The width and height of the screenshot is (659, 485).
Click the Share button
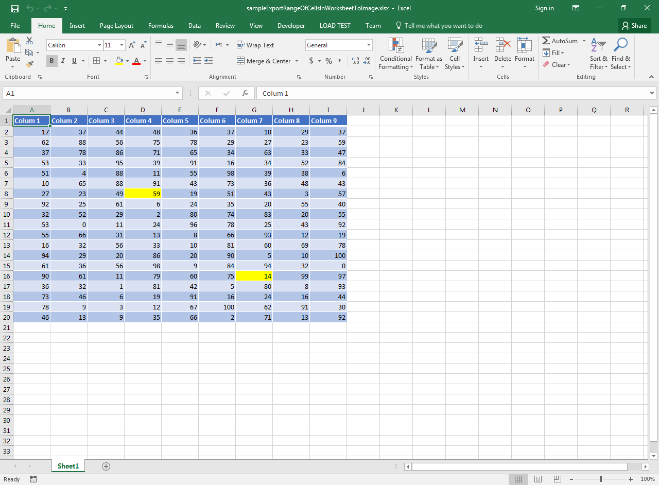(634, 26)
